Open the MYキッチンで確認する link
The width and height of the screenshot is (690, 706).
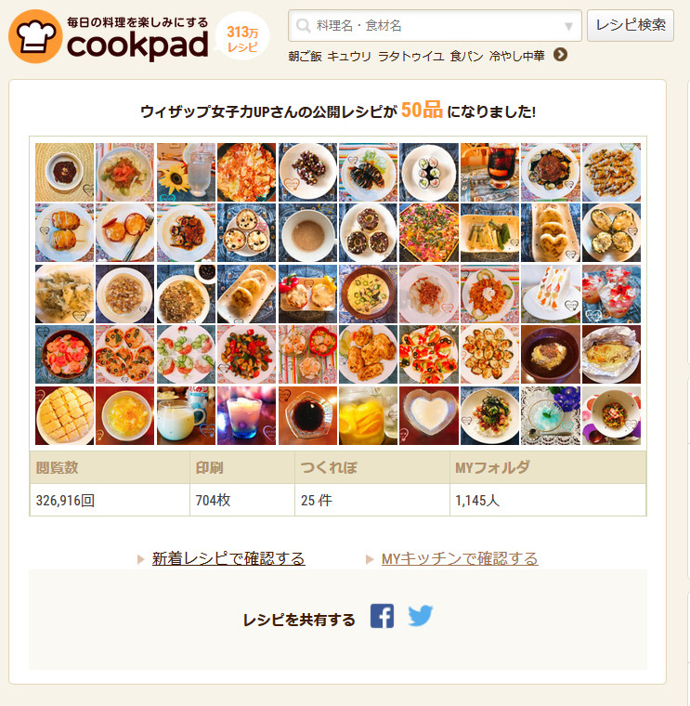pos(460,559)
